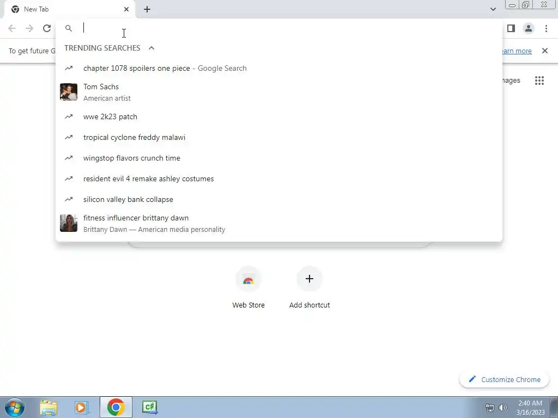
Task: Open Chrome's three-dot menu
Action: point(546,28)
